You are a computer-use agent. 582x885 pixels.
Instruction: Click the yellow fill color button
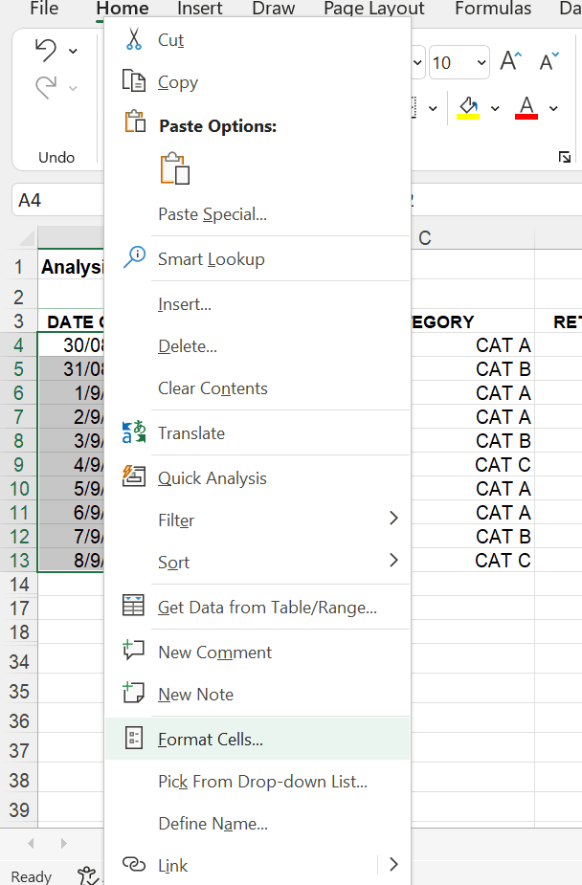tap(468, 107)
